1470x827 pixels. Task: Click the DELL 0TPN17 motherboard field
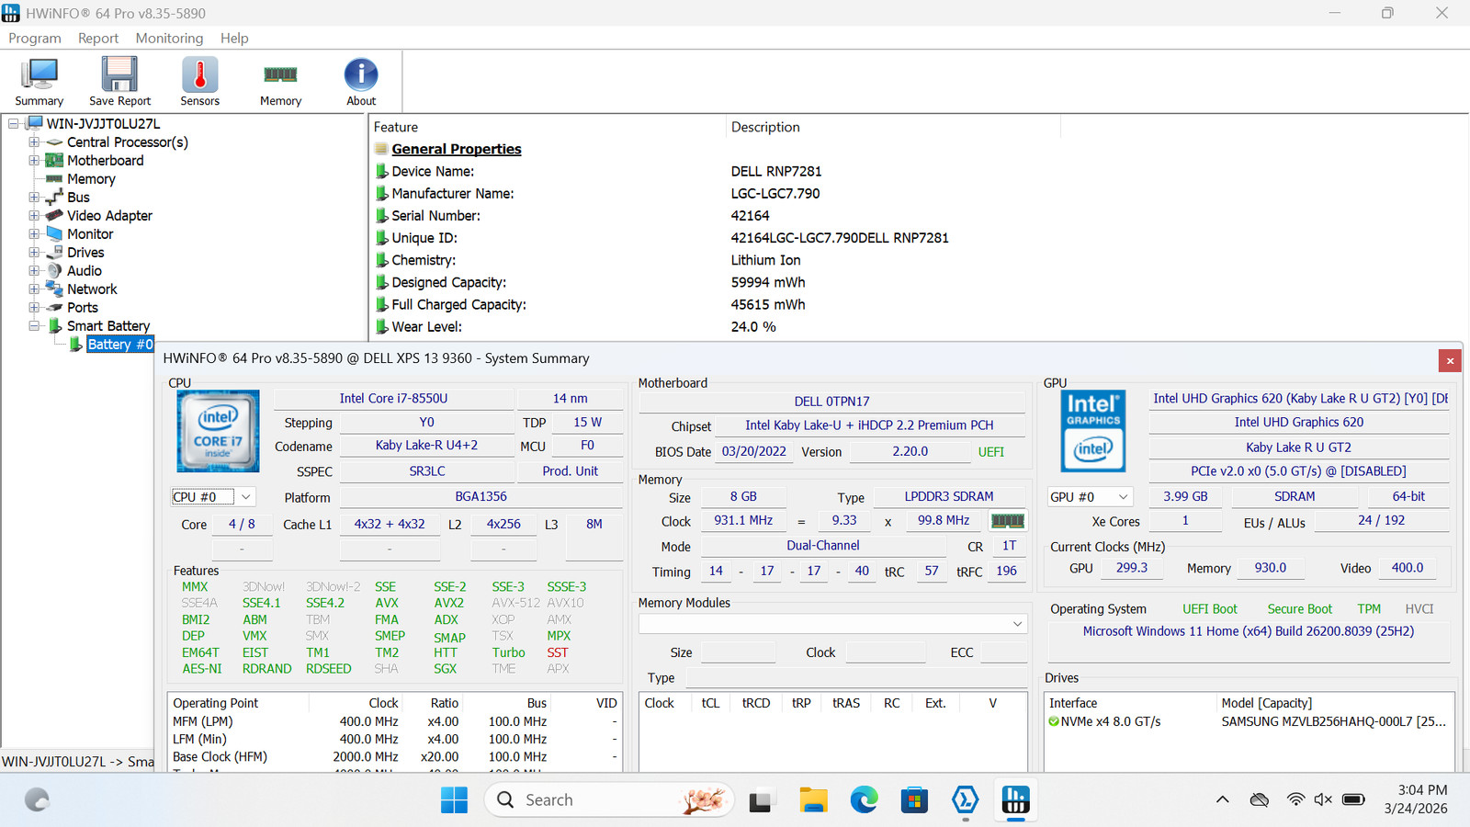point(832,402)
